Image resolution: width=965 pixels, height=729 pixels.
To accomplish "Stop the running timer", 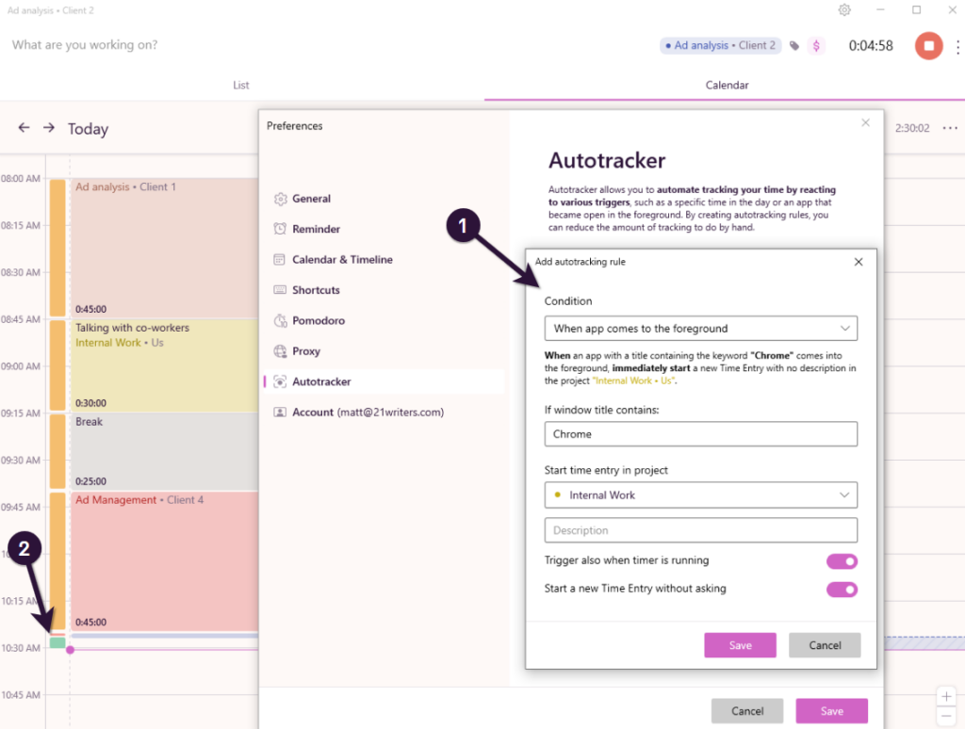I will point(927,45).
